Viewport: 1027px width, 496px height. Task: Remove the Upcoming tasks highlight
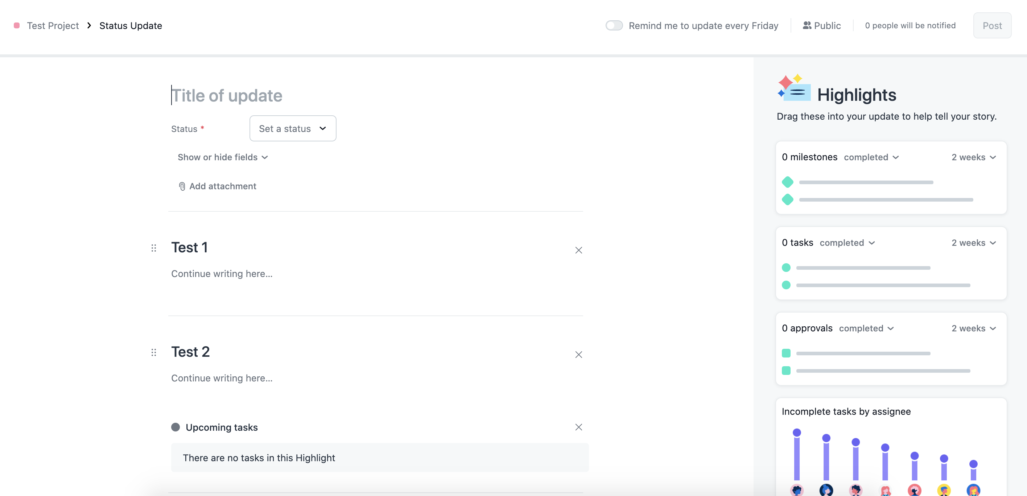pyautogui.click(x=578, y=427)
